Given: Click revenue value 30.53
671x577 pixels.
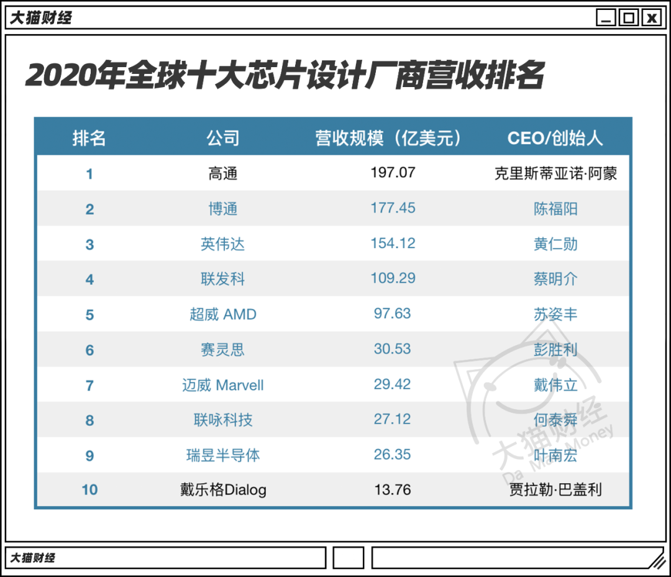Looking at the screenshot, I should click(393, 349).
